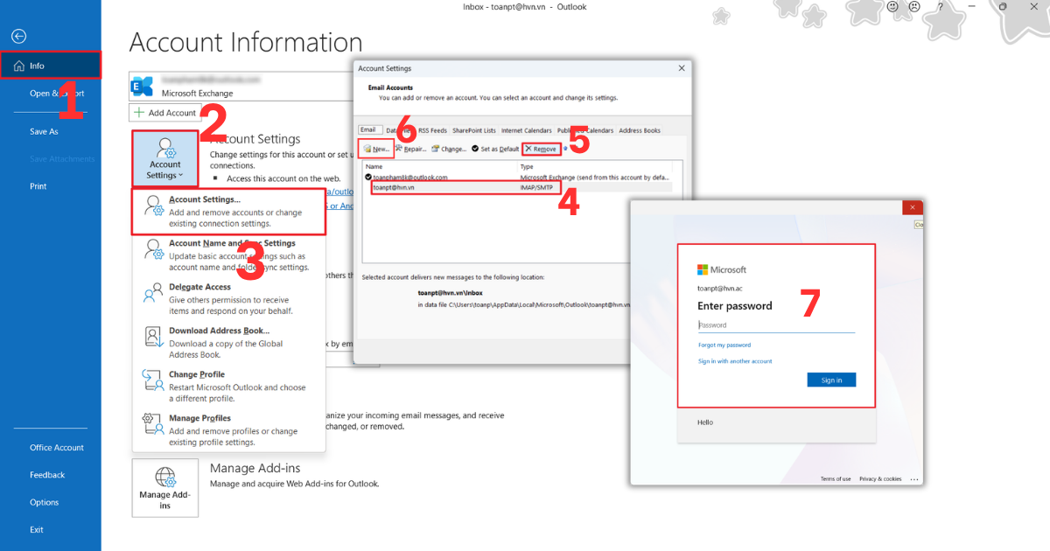Click the Account Name and Sync icon
The width and height of the screenshot is (1050, 551).
pos(153,250)
